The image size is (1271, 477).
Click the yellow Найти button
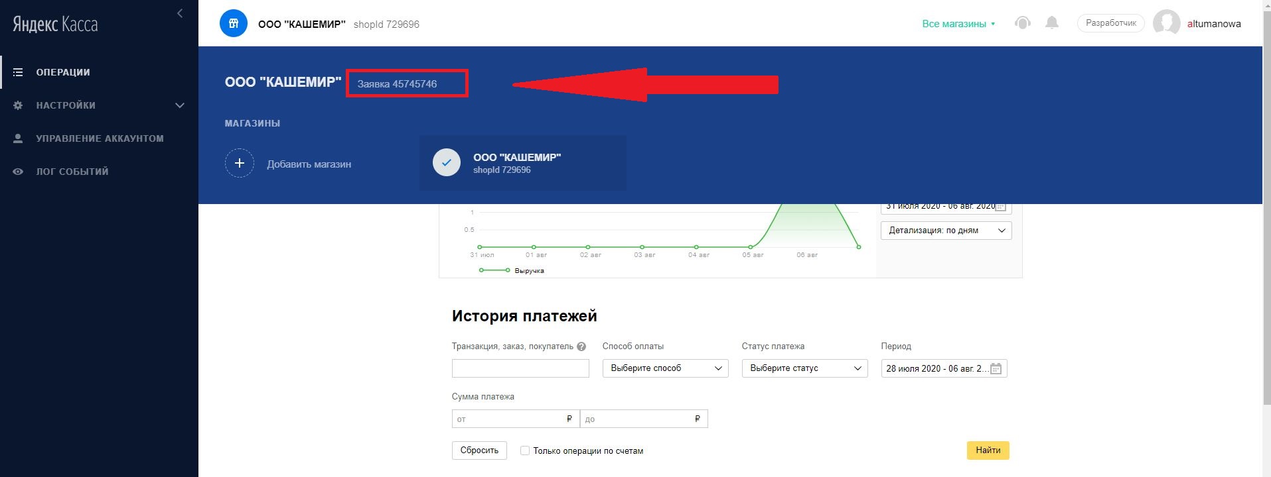[x=988, y=450]
